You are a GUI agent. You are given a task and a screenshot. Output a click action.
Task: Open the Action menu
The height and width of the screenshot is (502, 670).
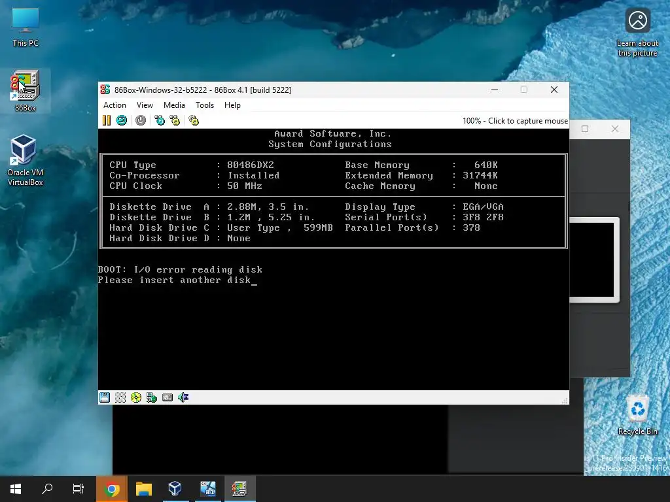click(x=115, y=105)
